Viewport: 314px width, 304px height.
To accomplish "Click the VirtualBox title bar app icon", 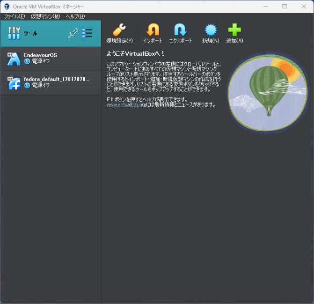I will pyautogui.click(x=7, y=7).
